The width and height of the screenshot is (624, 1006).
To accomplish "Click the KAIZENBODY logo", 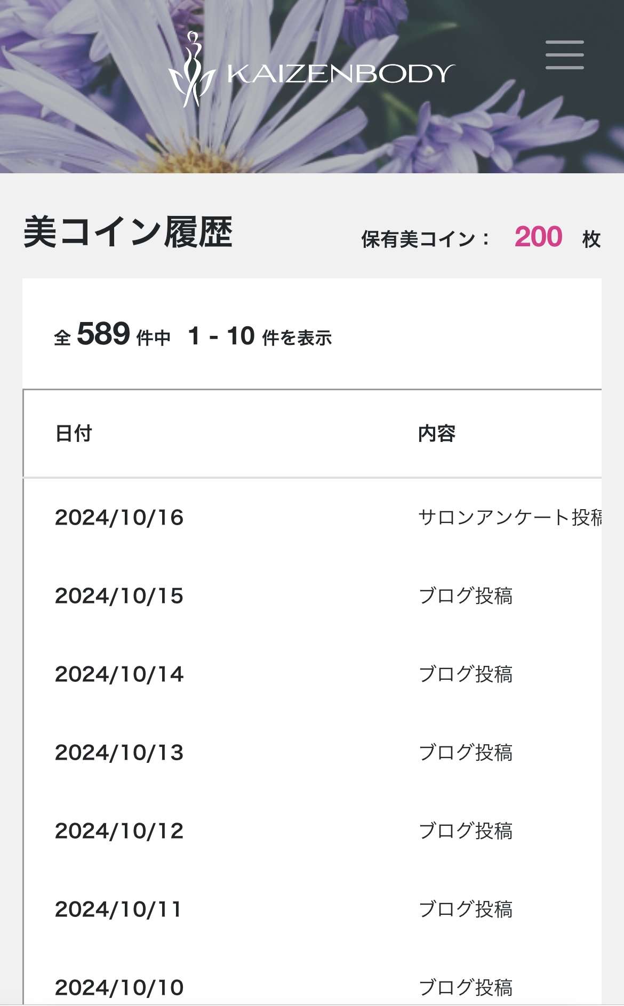I will [x=311, y=71].
